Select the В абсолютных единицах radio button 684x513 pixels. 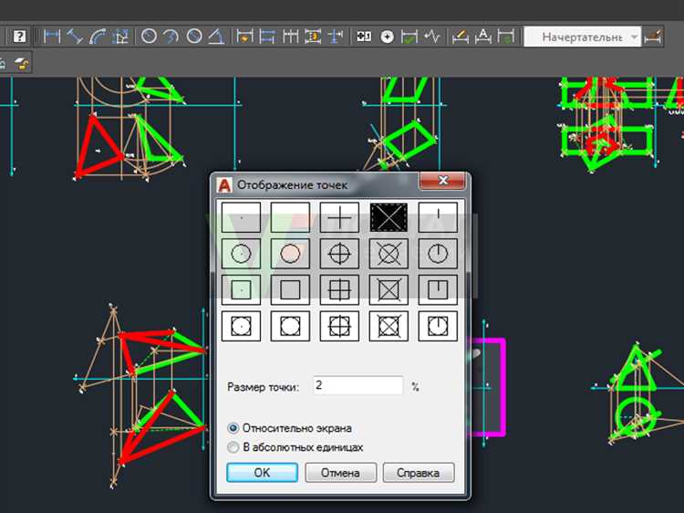coord(233,447)
